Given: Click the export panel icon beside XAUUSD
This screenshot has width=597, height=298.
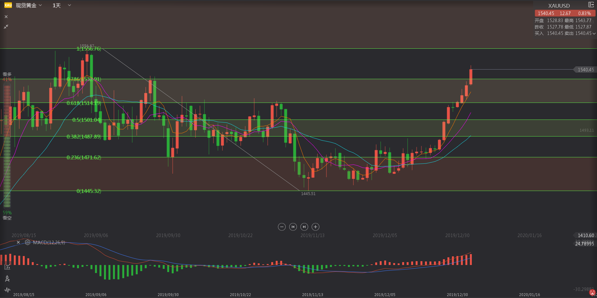Looking at the screenshot, I should point(591,5).
